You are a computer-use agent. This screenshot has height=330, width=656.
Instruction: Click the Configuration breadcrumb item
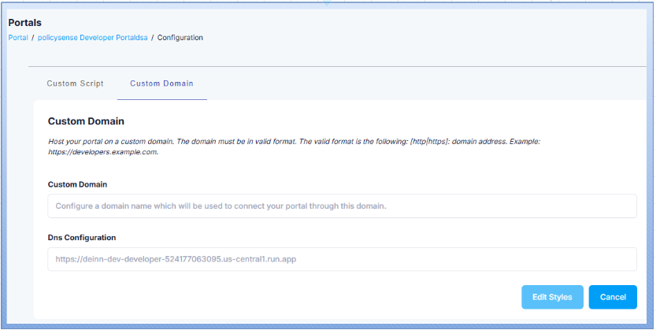pos(180,38)
